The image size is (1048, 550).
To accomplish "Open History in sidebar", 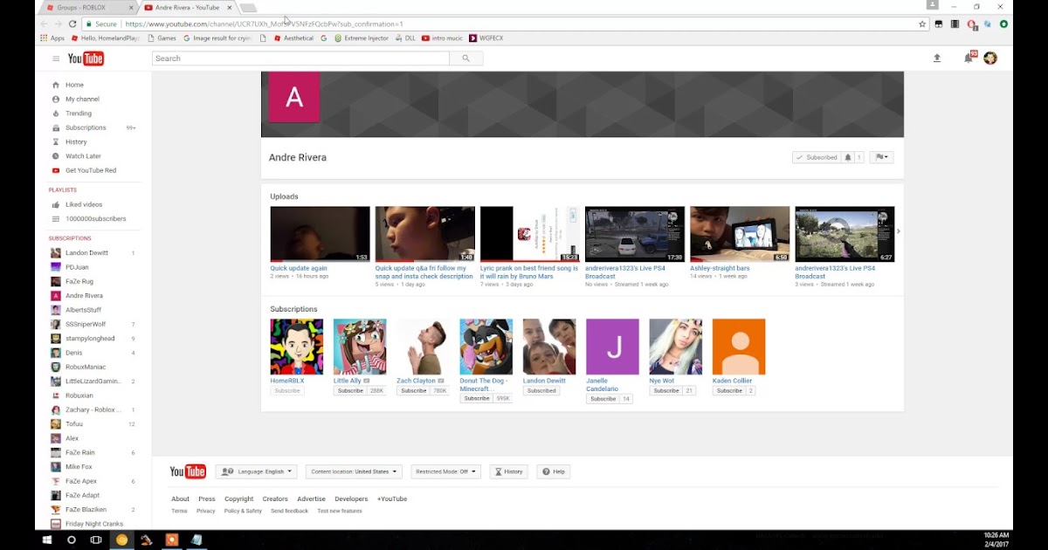I will pyautogui.click(x=76, y=141).
